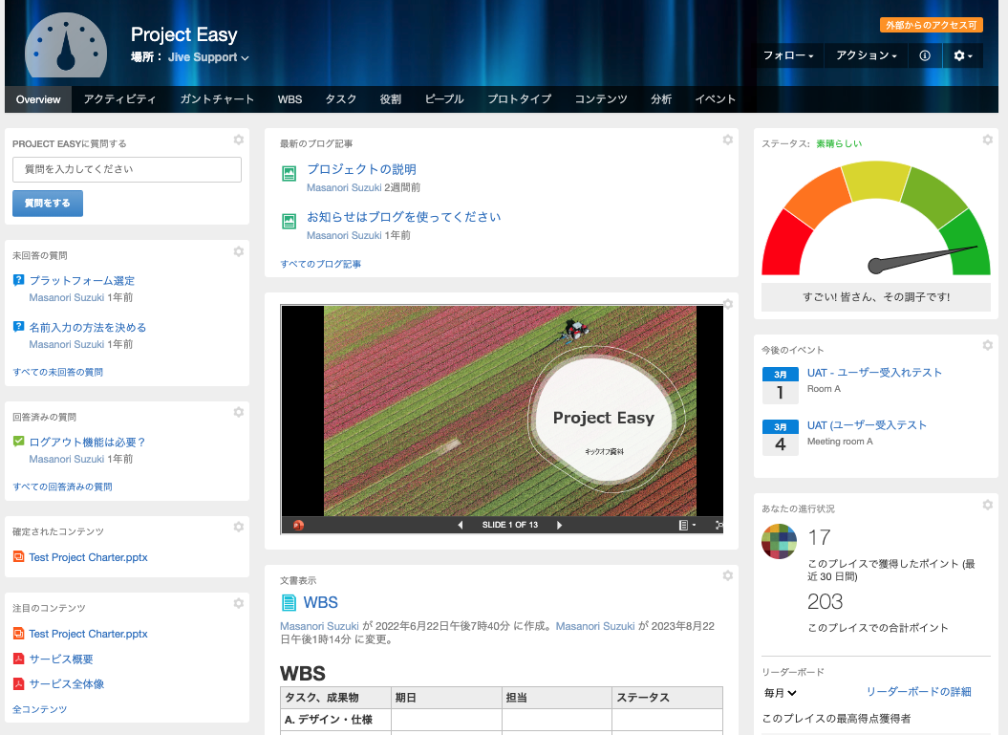
Task: Open the 毎月 leaderboard period dropdown
Action: tap(780, 692)
